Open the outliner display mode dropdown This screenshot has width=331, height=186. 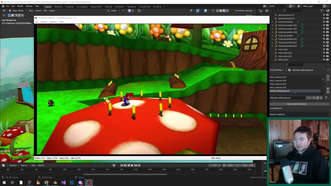pos(268,11)
